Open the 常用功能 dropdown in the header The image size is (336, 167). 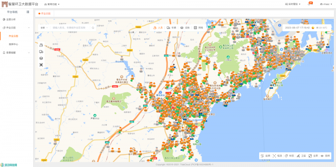click(52, 4)
